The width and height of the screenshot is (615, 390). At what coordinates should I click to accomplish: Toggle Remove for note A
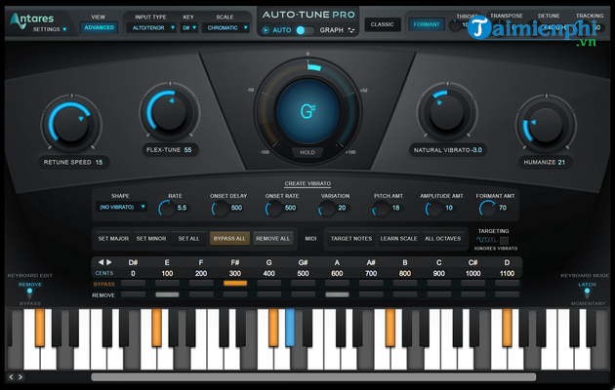(337, 294)
